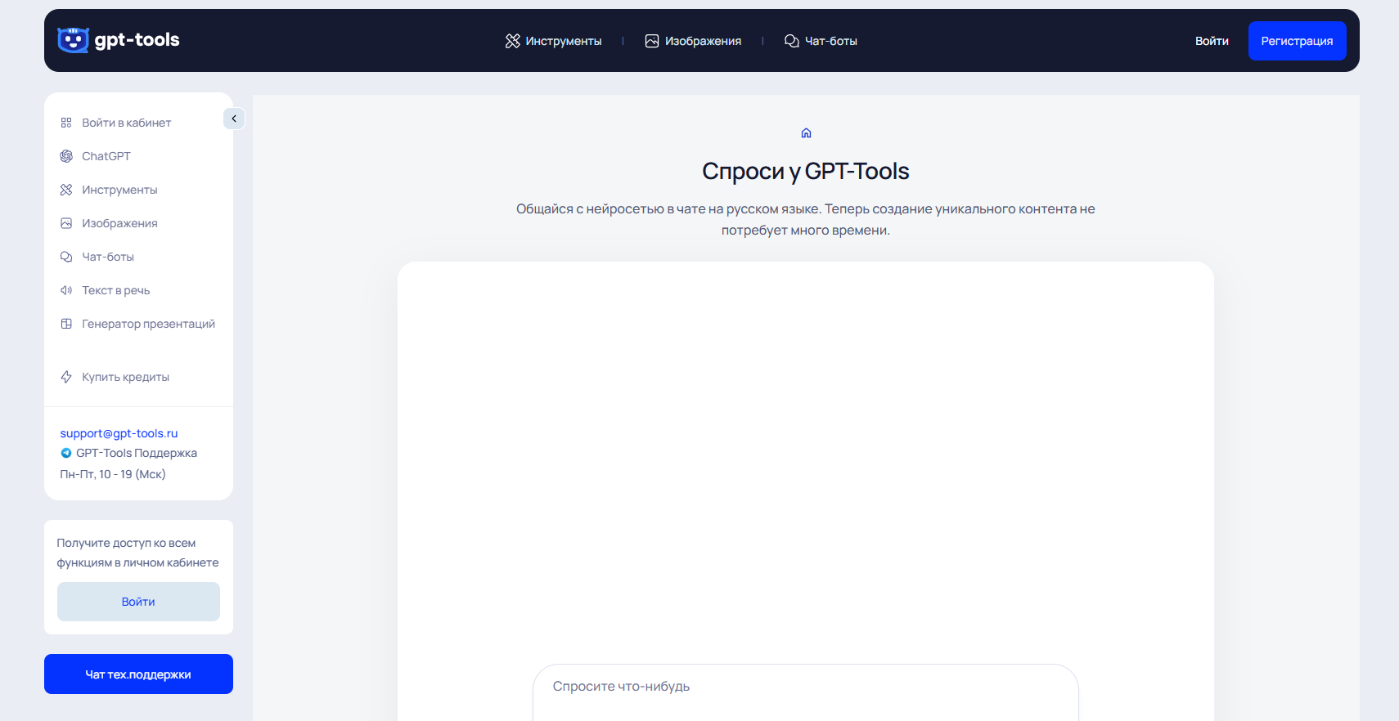Click the picture icon beside sidebar Изображения
The height and width of the screenshot is (721, 1399).
66,223
